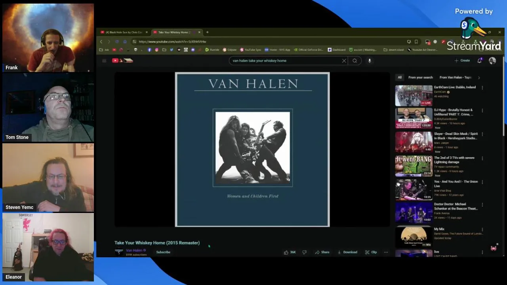Click the Van Halen album cover video area
The image size is (507, 285).
tap(252, 149)
